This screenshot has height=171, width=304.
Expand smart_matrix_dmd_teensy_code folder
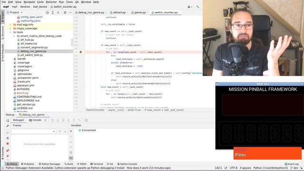14,36
